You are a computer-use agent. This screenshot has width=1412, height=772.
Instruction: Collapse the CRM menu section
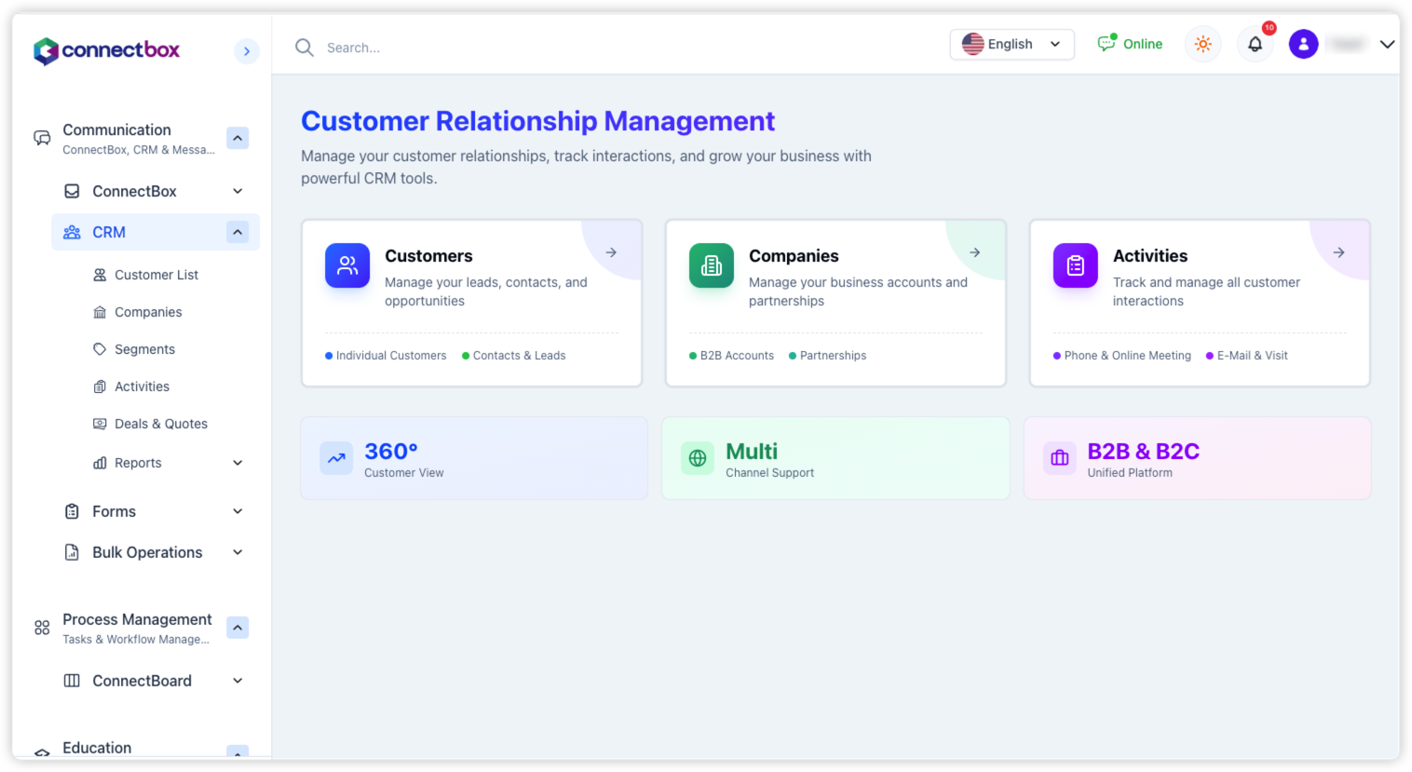[238, 232]
